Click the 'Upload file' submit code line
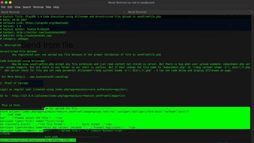The height and width of the screenshot is (143, 254). [x=61, y=131]
